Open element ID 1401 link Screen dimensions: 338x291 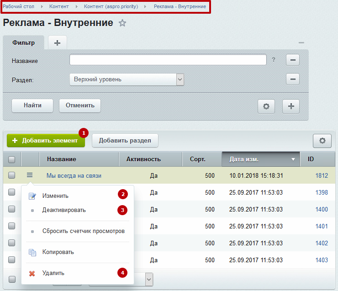click(x=322, y=226)
